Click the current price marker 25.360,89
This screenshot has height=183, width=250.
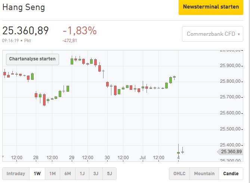pos(231,151)
